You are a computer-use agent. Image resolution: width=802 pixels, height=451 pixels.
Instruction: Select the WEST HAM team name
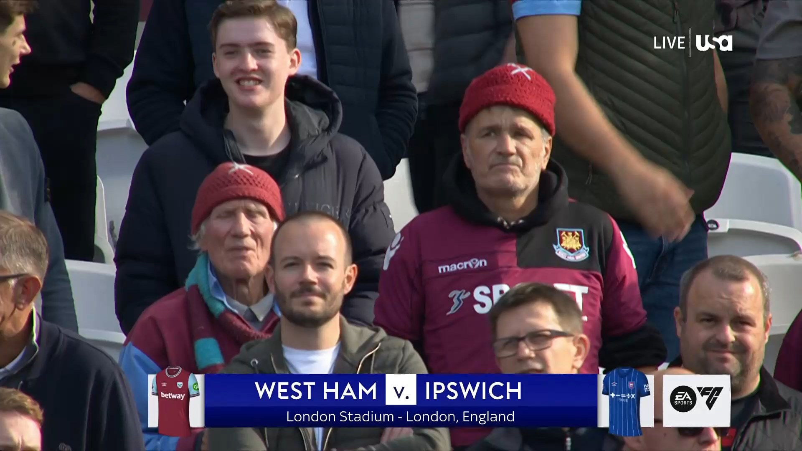(x=316, y=391)
